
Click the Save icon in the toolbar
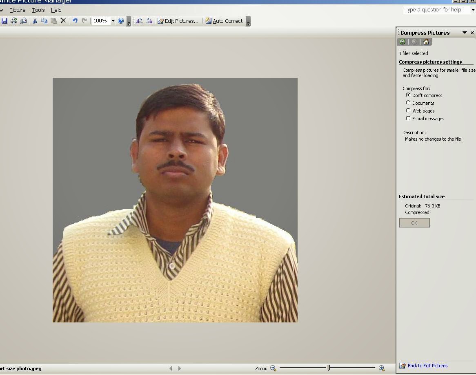pos(4,21)
